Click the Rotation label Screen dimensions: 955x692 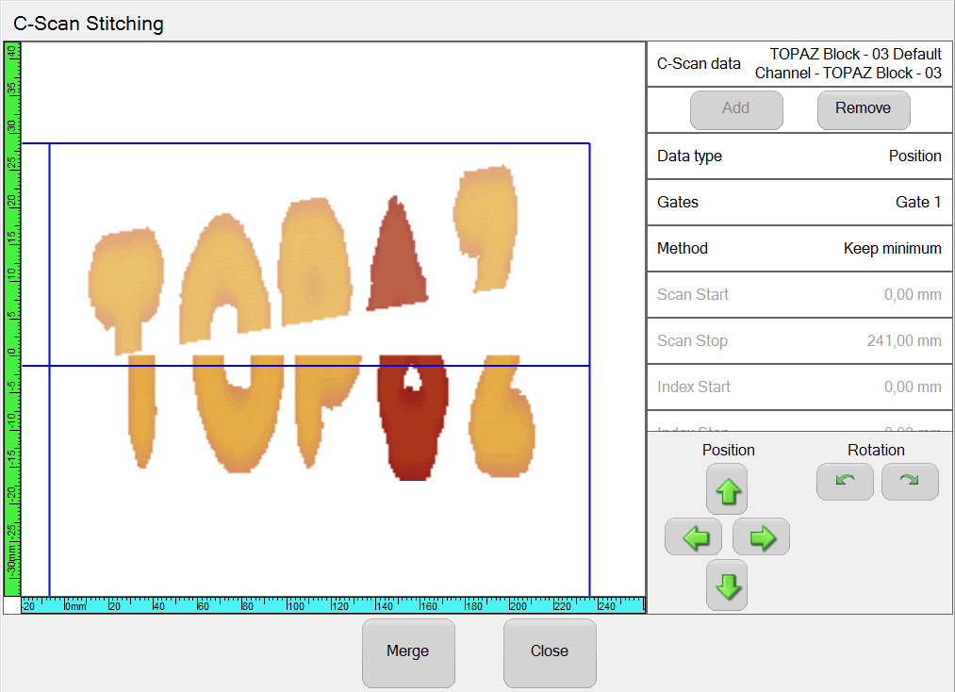(x=877, y=450)
